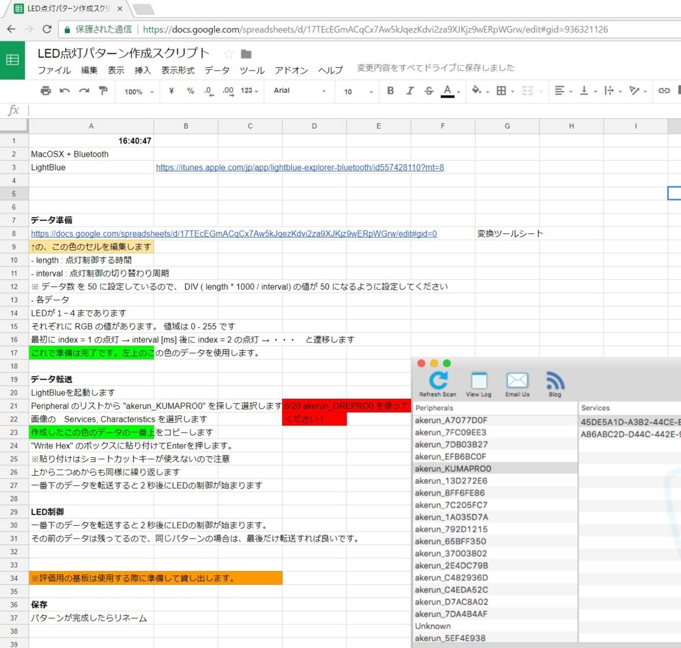Open text wrapping options

(609, 90)
